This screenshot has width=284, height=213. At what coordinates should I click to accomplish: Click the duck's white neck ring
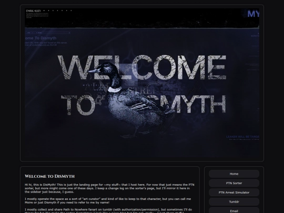tap(115, 89)
